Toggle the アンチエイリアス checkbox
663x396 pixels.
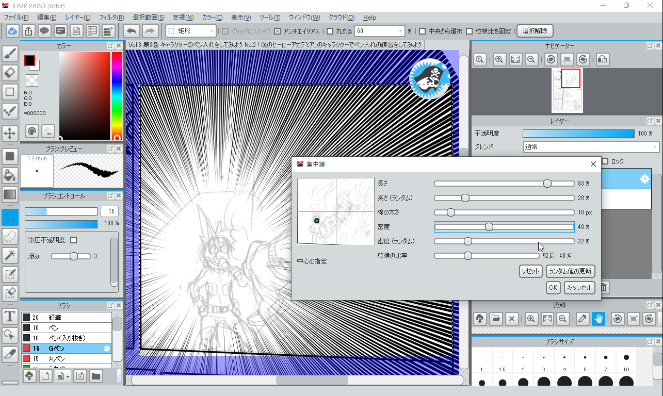point(277,31)
